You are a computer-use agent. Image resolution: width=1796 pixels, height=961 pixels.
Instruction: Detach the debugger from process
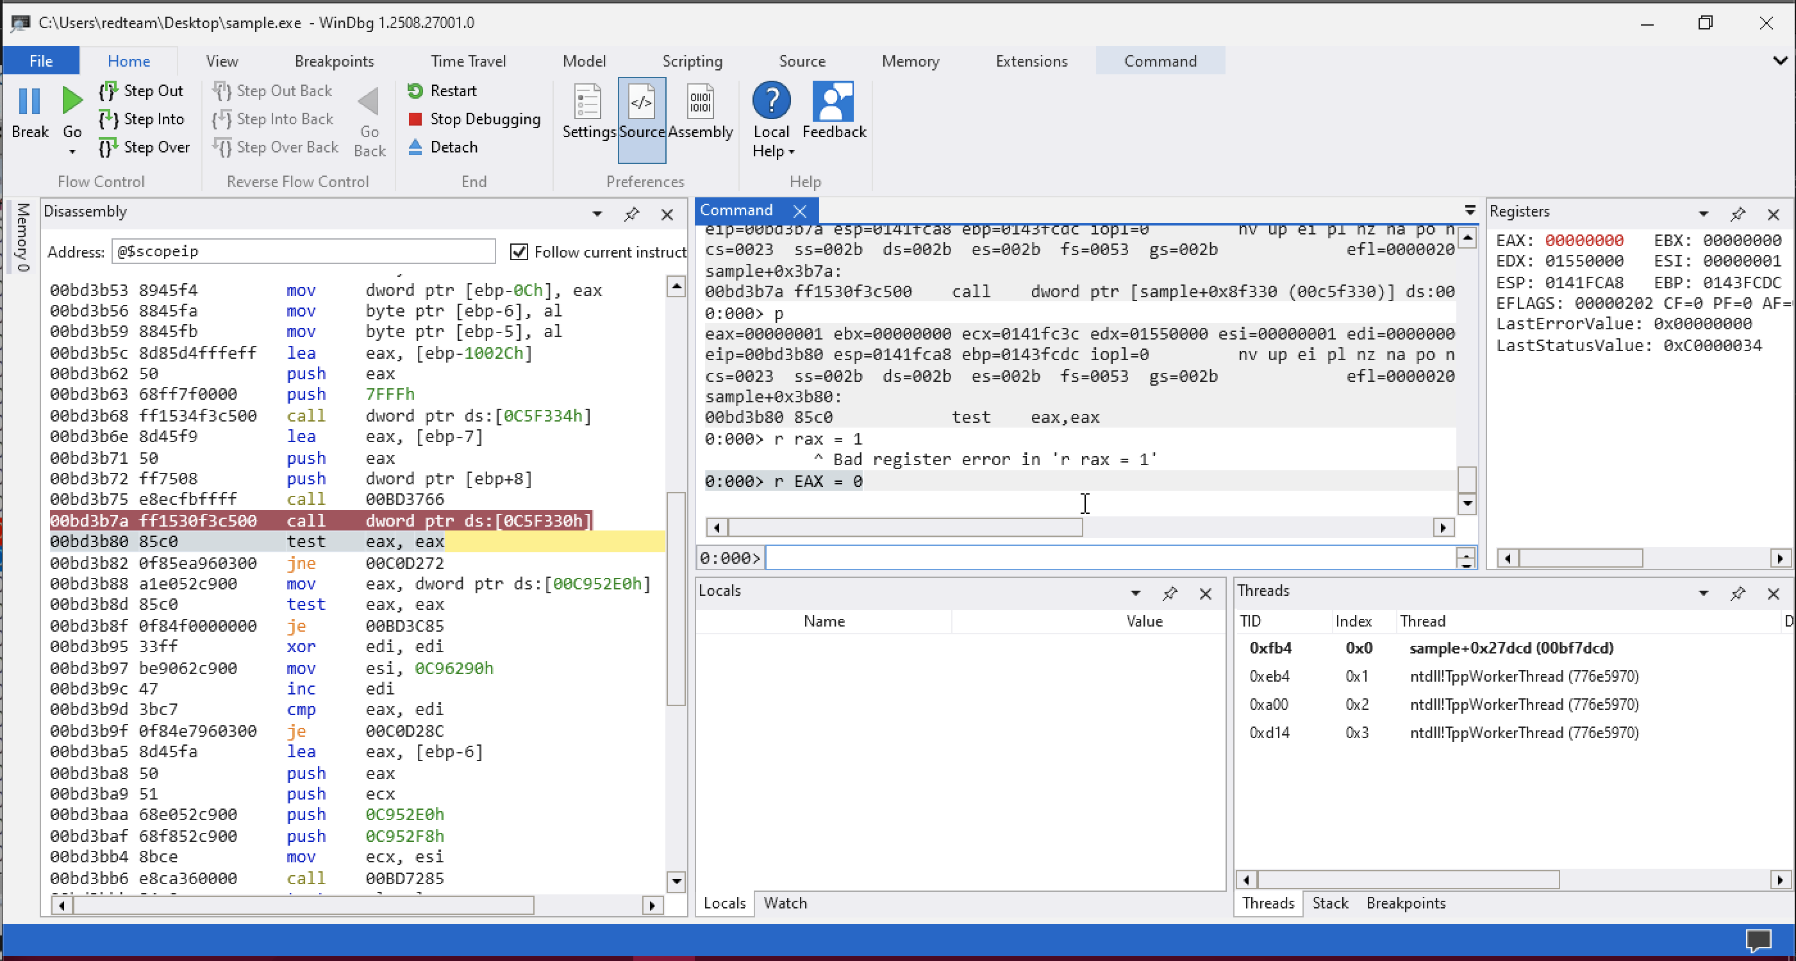[443, 147]
